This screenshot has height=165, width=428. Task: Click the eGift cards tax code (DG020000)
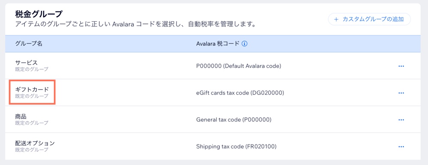(x=240, y=93)
